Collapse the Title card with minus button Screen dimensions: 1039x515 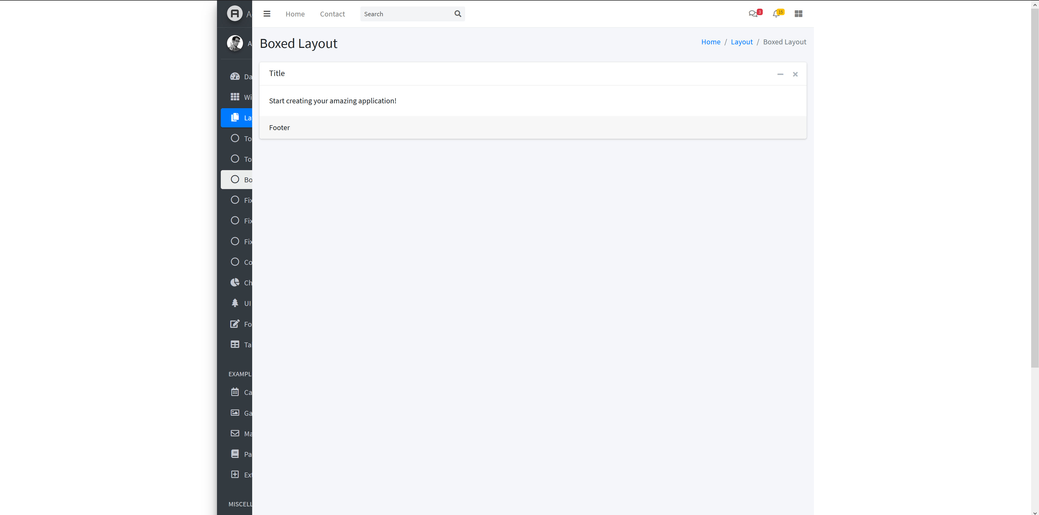[x=780, y=74]
